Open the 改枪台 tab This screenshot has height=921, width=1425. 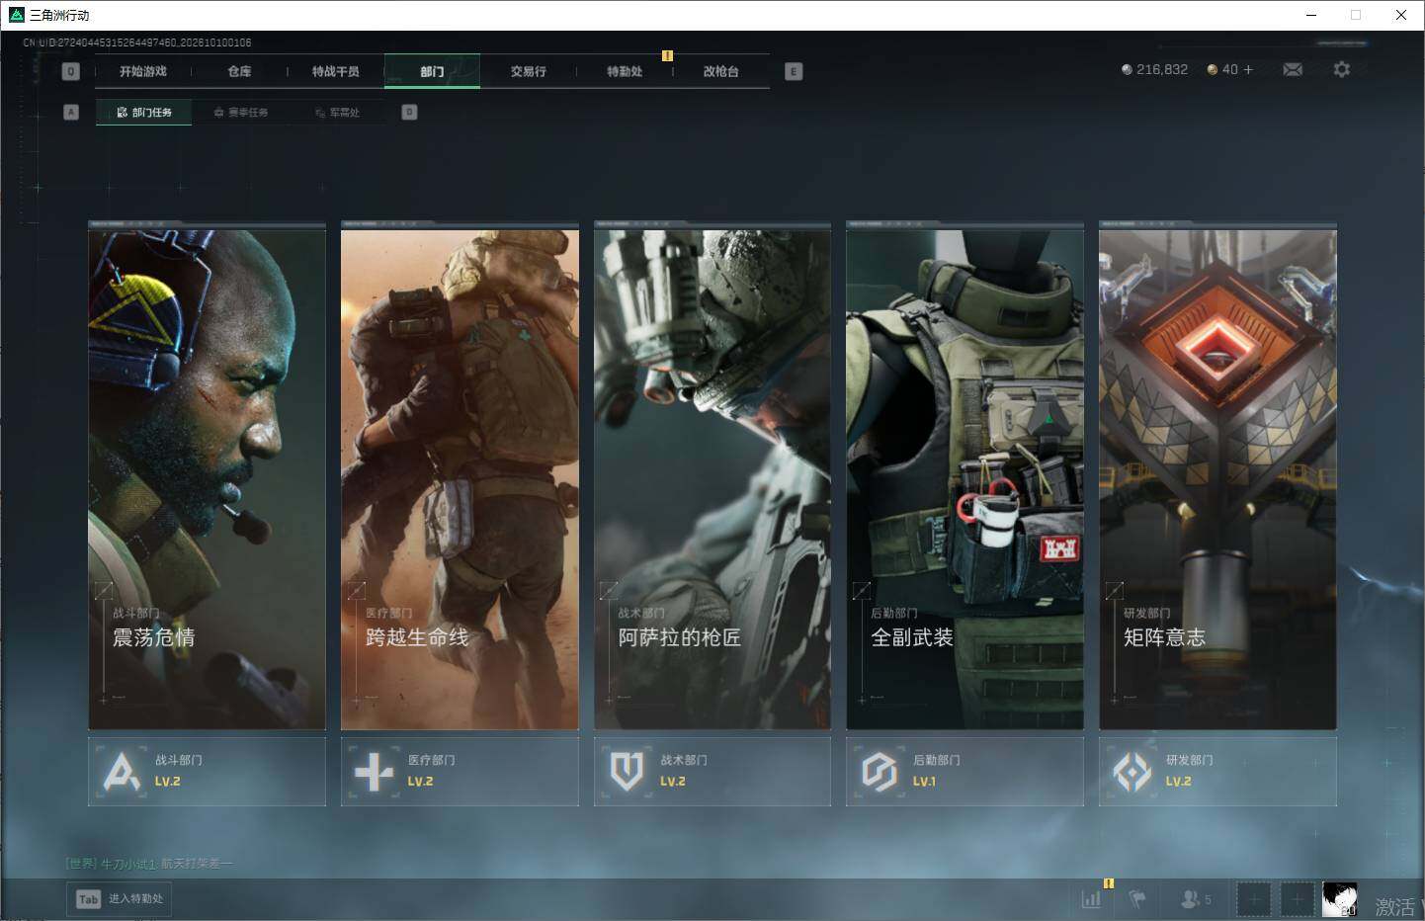(x=721, y=71)
